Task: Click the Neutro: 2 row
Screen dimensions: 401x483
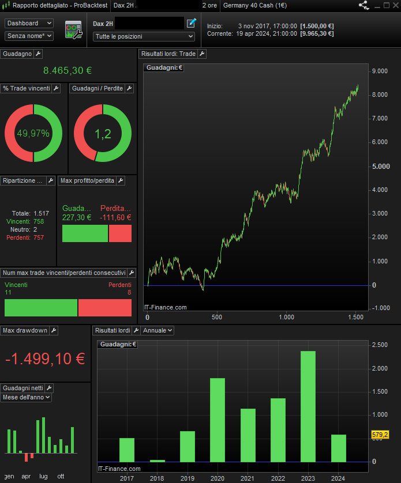Action: 24,229
